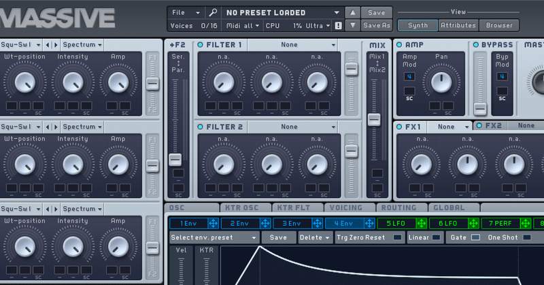The height and width of the screenshot is (285, 544).
Task: Click the +F2 filter routing label
Action: [177, 45]
